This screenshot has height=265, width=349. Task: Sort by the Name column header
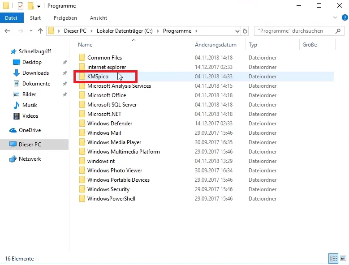(x=85, y=45)
